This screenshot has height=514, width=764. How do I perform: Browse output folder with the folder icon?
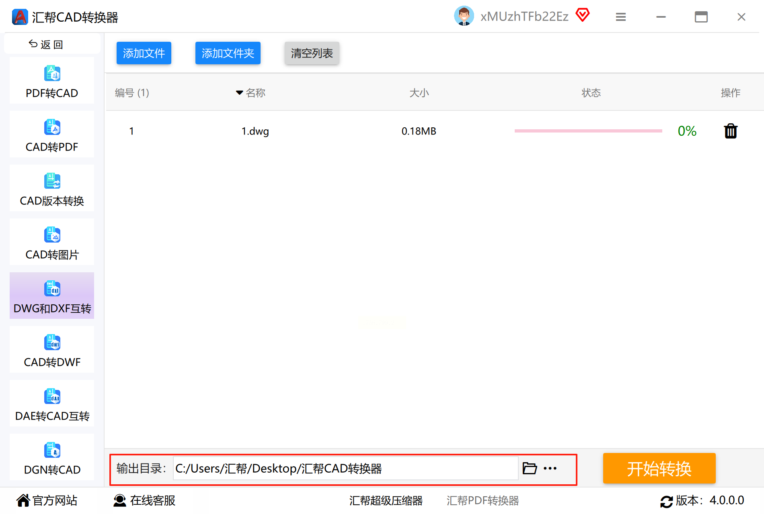pyautogui.click(x=530, y=468)
